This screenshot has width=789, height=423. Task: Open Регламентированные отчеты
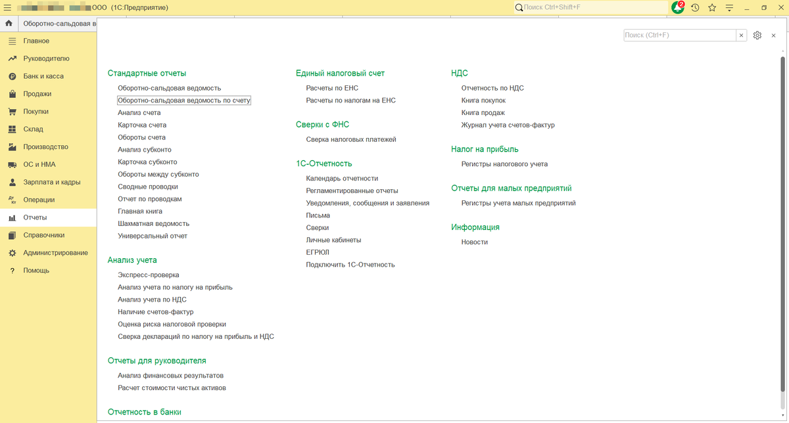[352, 191]
